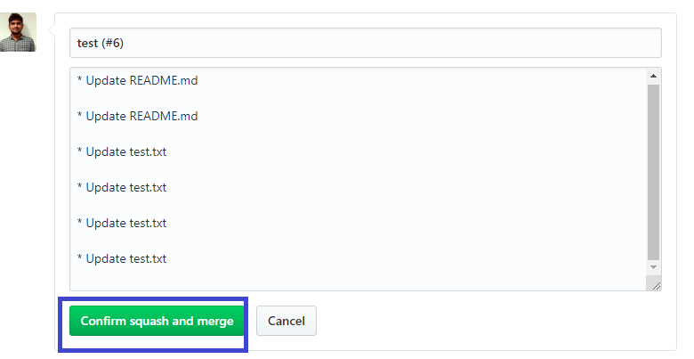Screen dimensions: 694x359
Task: Click the "(#6)" text in the title field
Action: pos(112,43)
